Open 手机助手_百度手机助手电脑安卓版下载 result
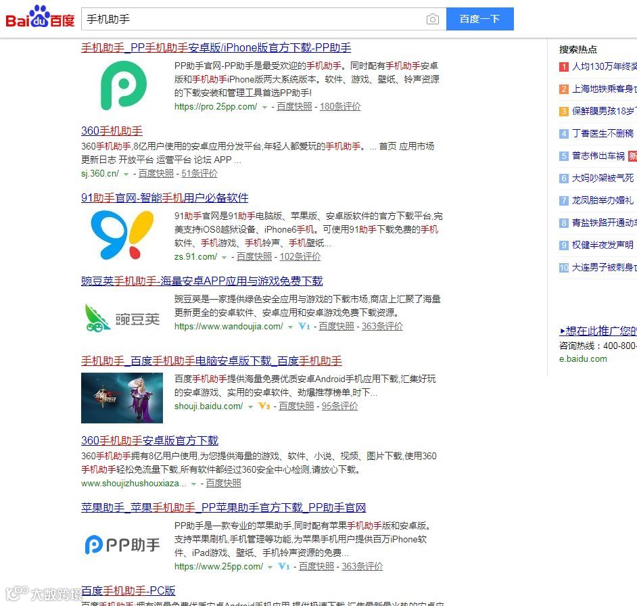 tap(211, 361)
